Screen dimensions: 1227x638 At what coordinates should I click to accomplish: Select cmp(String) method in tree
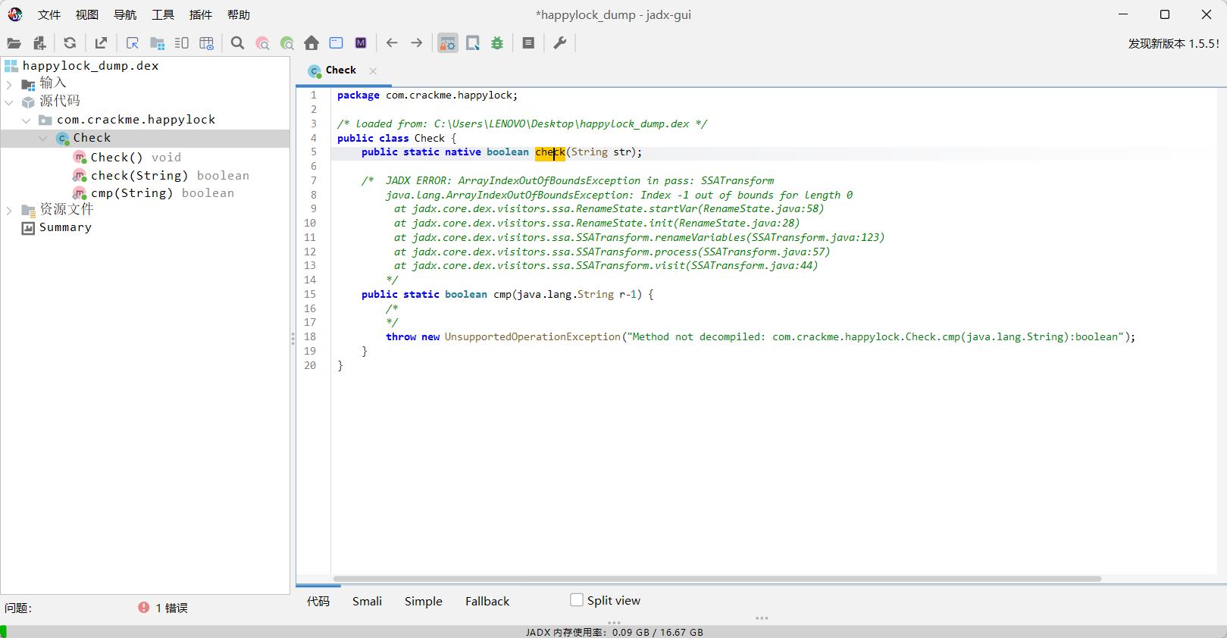point(132,193)
